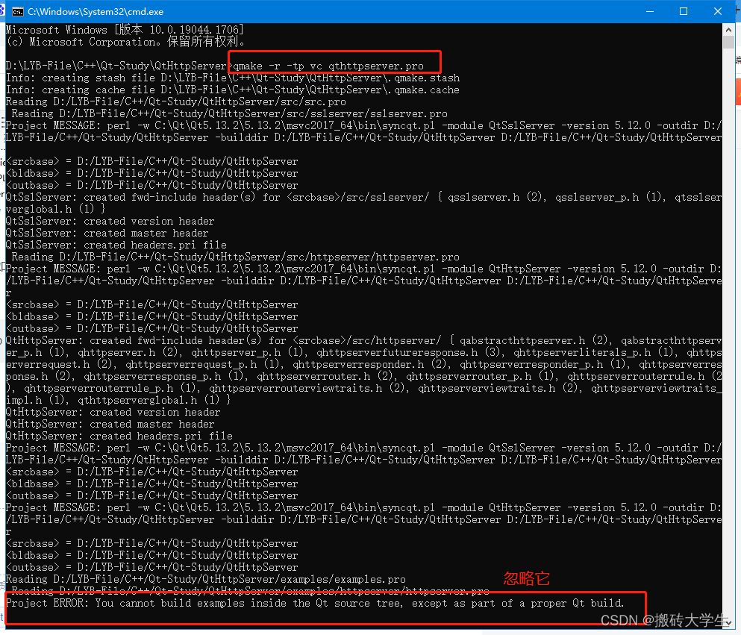Click the close button of the cmd window
The image size is (741, 635).
[x=717, y=11]
